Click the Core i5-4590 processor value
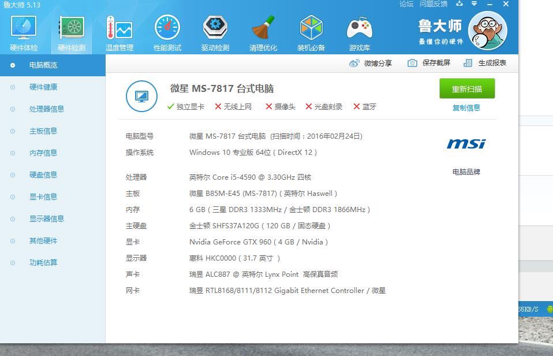 (250, 177)
